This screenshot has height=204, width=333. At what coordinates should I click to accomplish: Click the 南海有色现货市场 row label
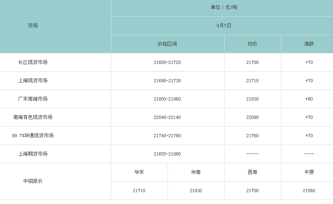coord(33,117)
